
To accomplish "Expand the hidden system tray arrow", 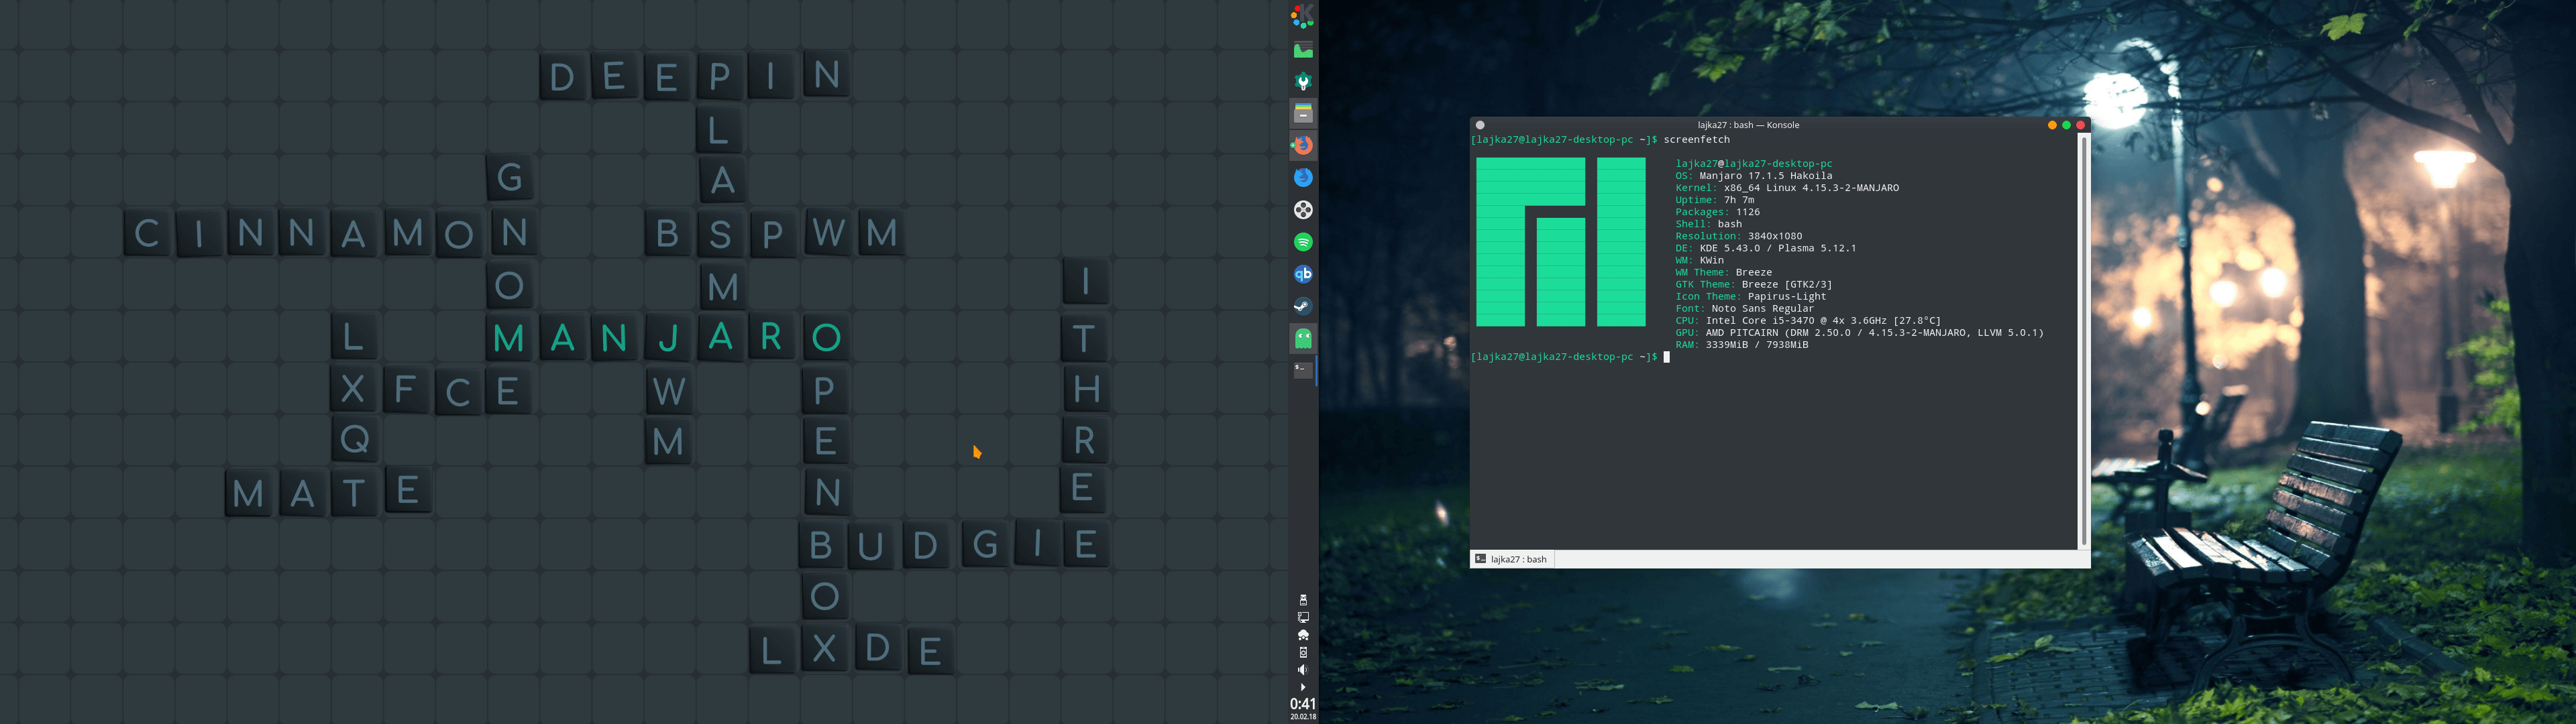I will coord(1303,687).
